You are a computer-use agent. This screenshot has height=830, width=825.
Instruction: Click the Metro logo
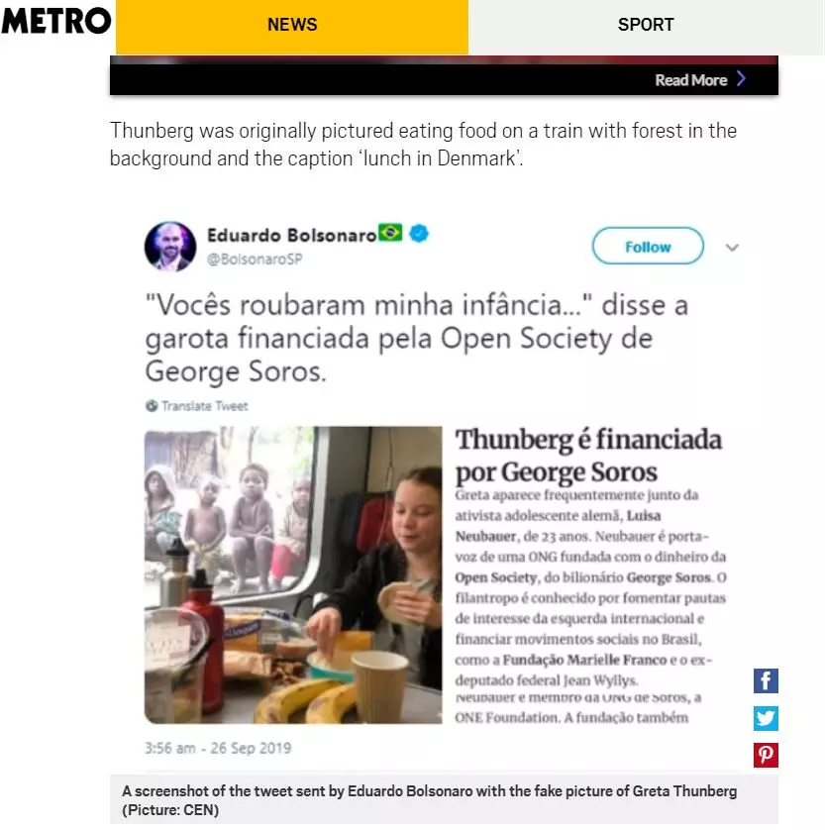tap(56, 21)
